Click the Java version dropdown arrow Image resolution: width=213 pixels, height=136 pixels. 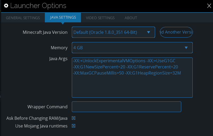(148, 32)
